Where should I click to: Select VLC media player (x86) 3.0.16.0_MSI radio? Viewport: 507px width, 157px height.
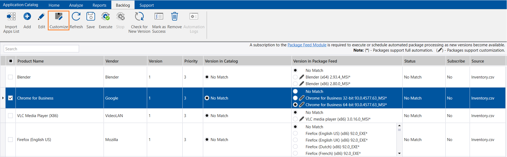(x=295, y=119)
